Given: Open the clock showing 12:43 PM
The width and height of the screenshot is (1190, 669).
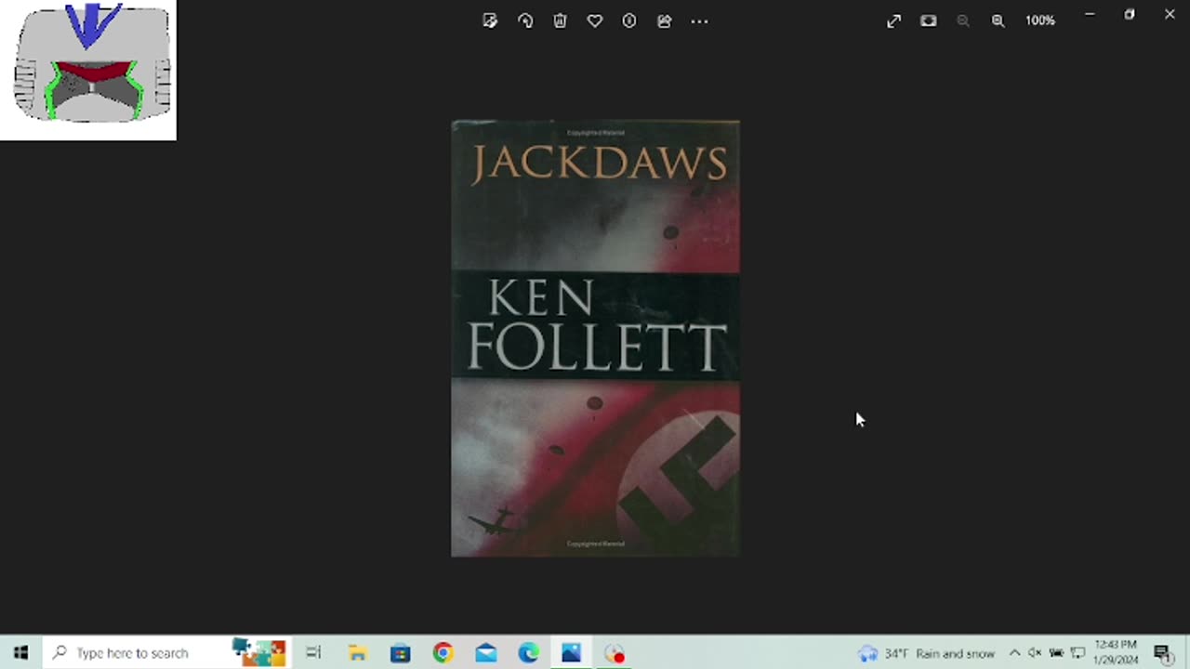Looking at the screenshot, I should pos(1116,652).
